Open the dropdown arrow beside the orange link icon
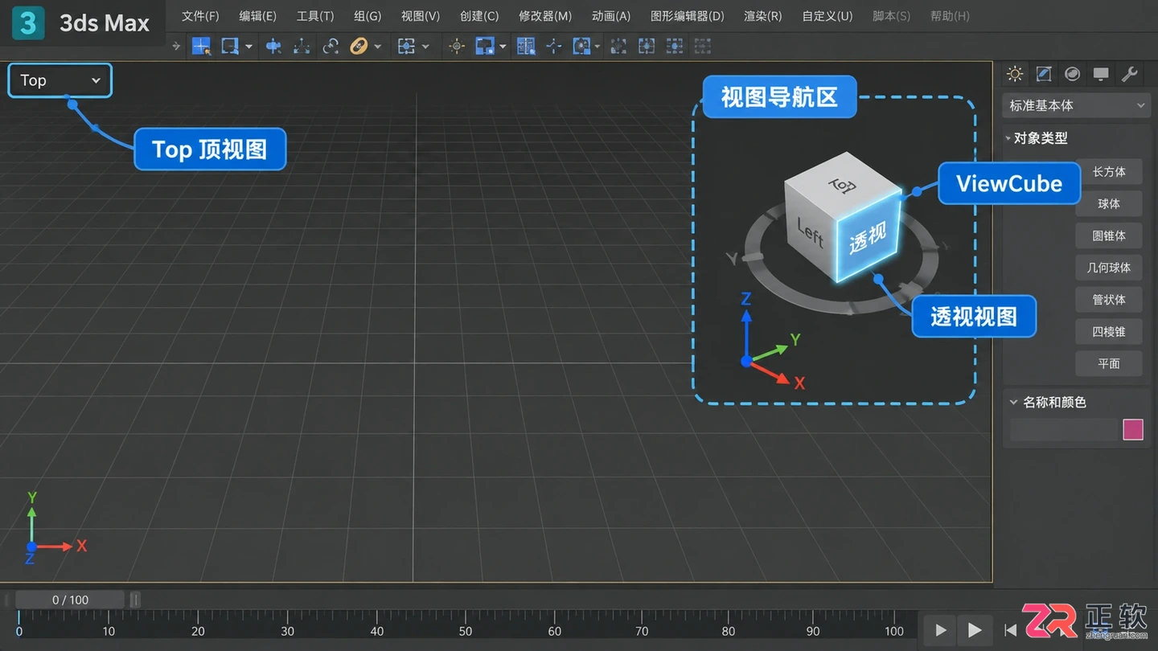 coord(377,47)
